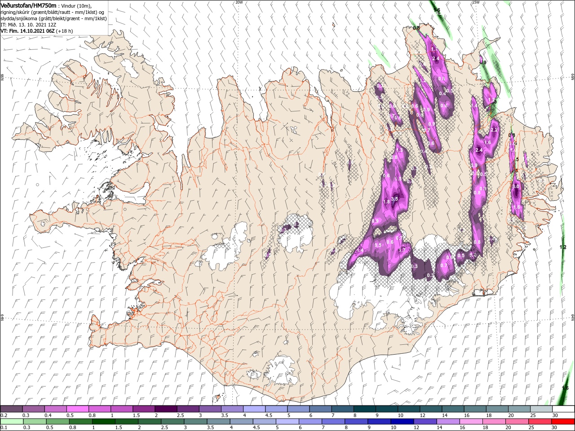Click the 3.5 snowfall value on map
Image resolution: width=575 pixels, height=431 pixels.
[395, 199]
